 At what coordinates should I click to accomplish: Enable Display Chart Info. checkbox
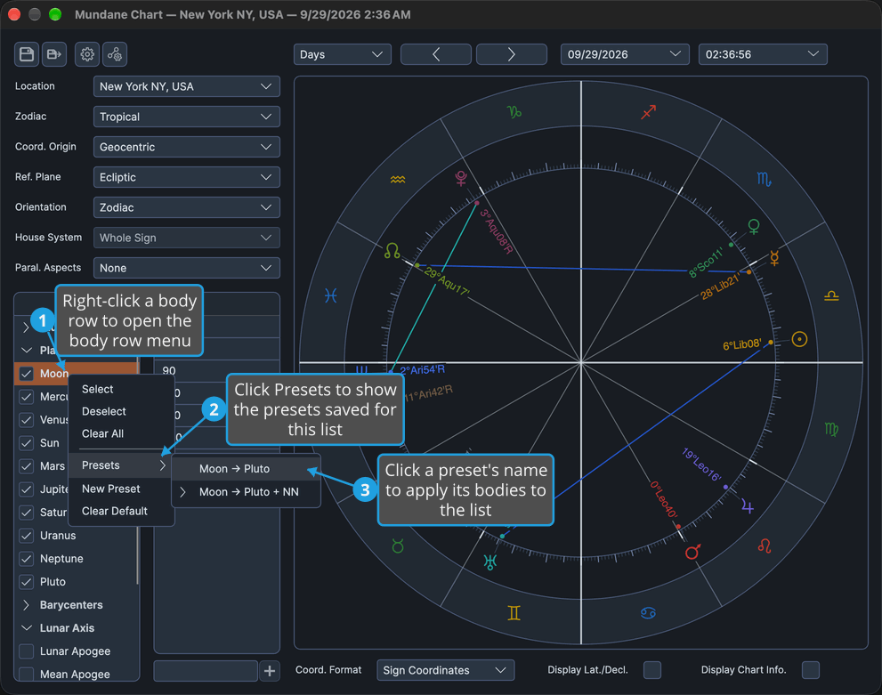pyautogui.click(x=811, y=670)
